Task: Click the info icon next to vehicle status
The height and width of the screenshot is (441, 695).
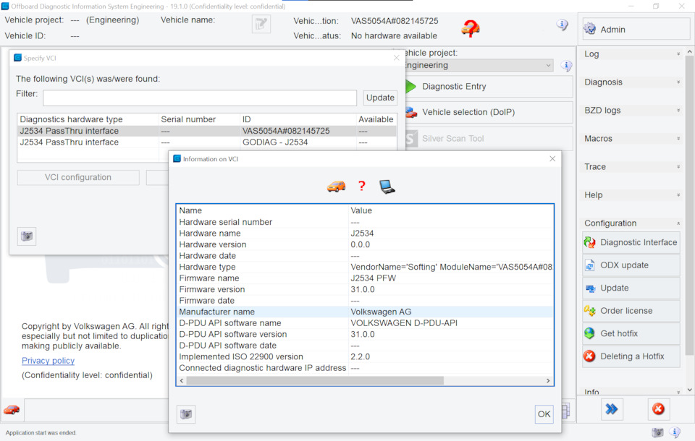Action: pyautogui.click(x=562, y=25)
